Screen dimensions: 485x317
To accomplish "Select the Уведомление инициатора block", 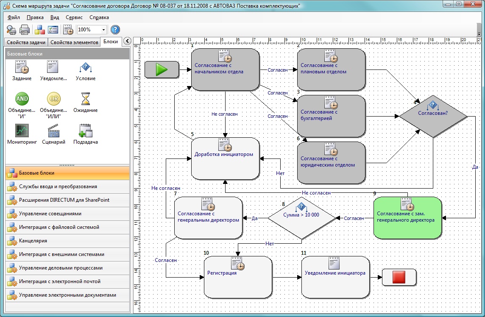I will 335,277.
